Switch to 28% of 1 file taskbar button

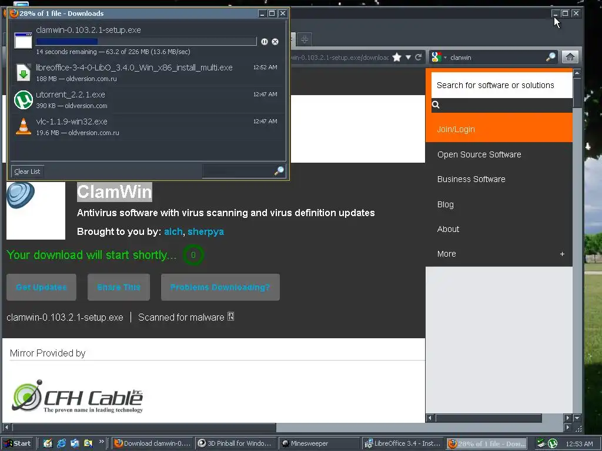coord(486,443)
